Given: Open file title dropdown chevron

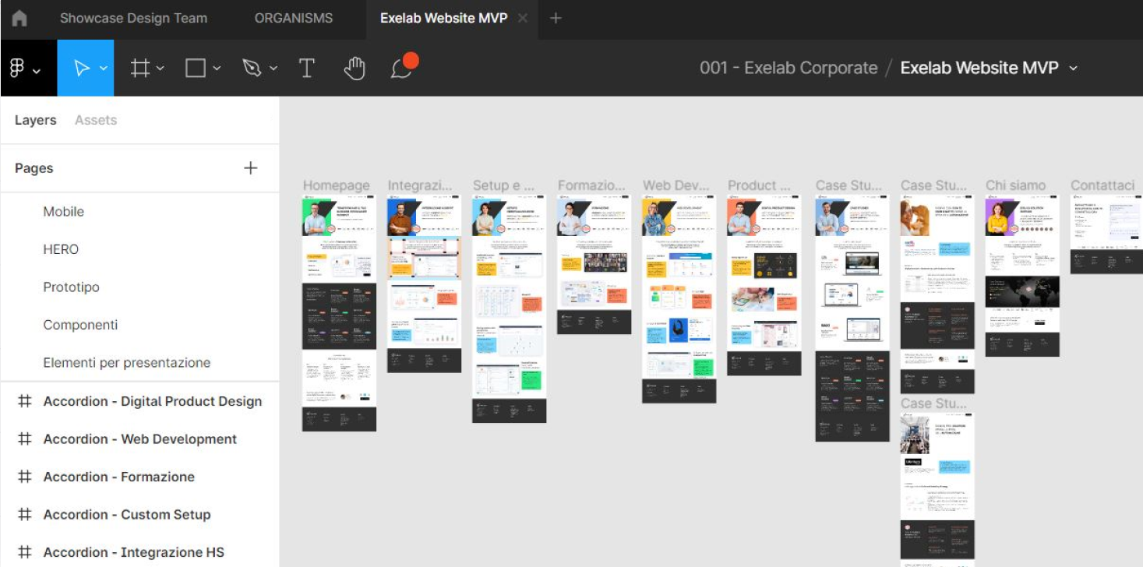Looking at the screenshot, I should [x=1073, y=69].
